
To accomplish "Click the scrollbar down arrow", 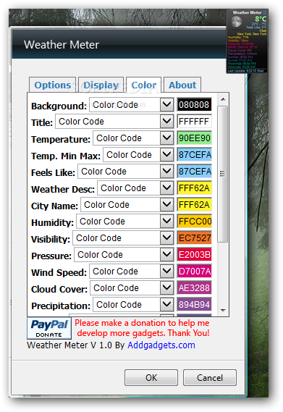I will (223, 311).
